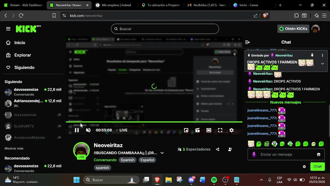Share the stream via share icon
This screenshot has height=186, width=330.
point(218,149)
